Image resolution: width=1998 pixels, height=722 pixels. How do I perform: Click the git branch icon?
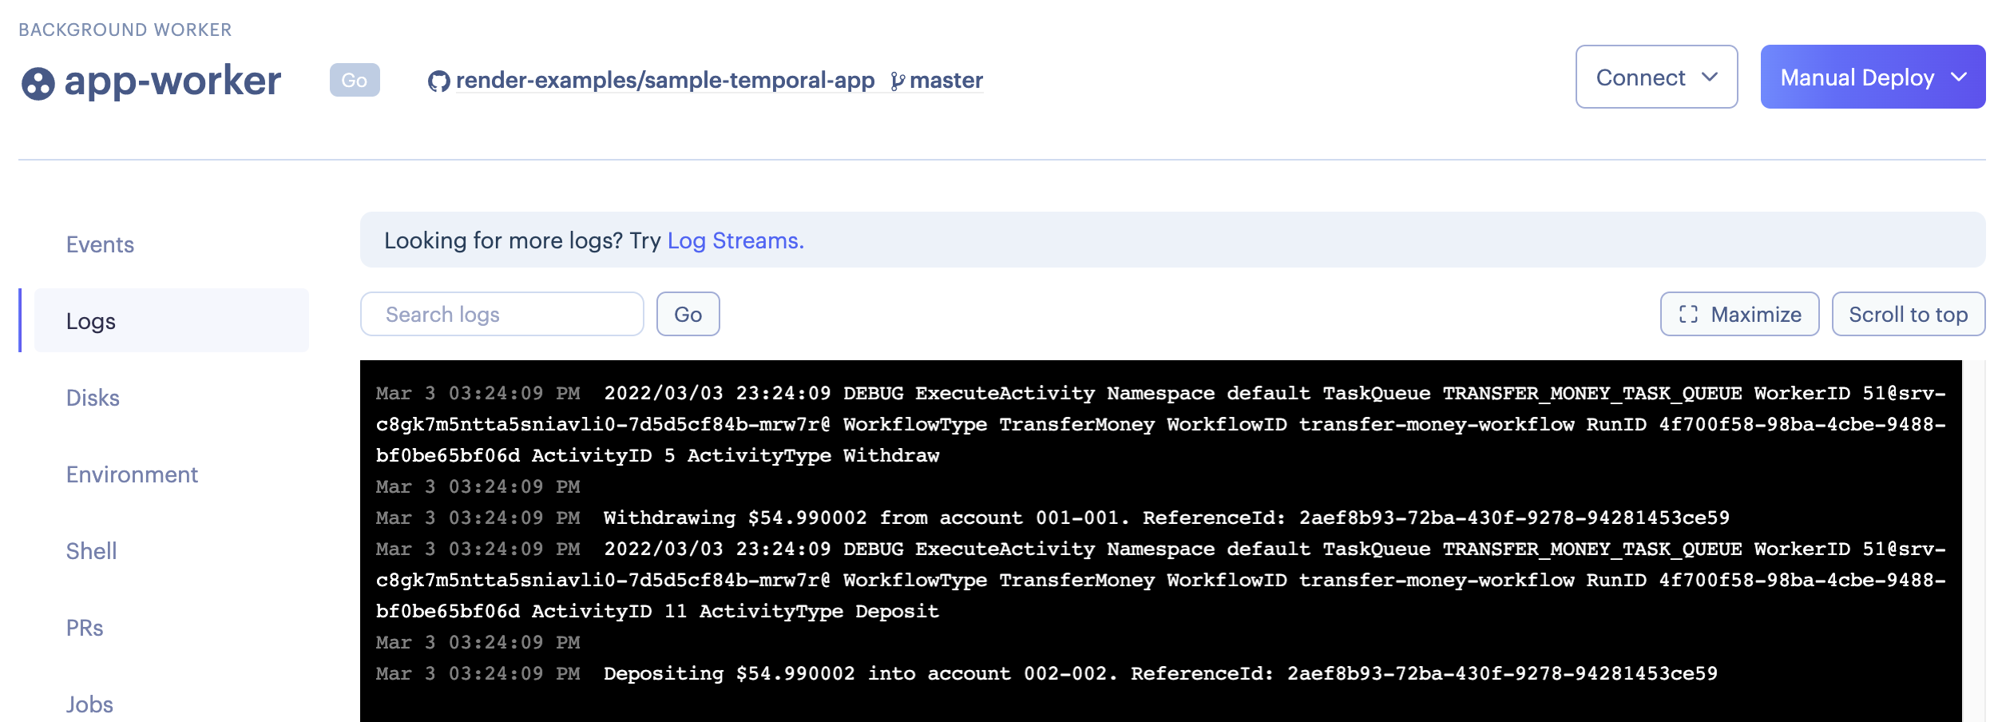coord(898,81)
